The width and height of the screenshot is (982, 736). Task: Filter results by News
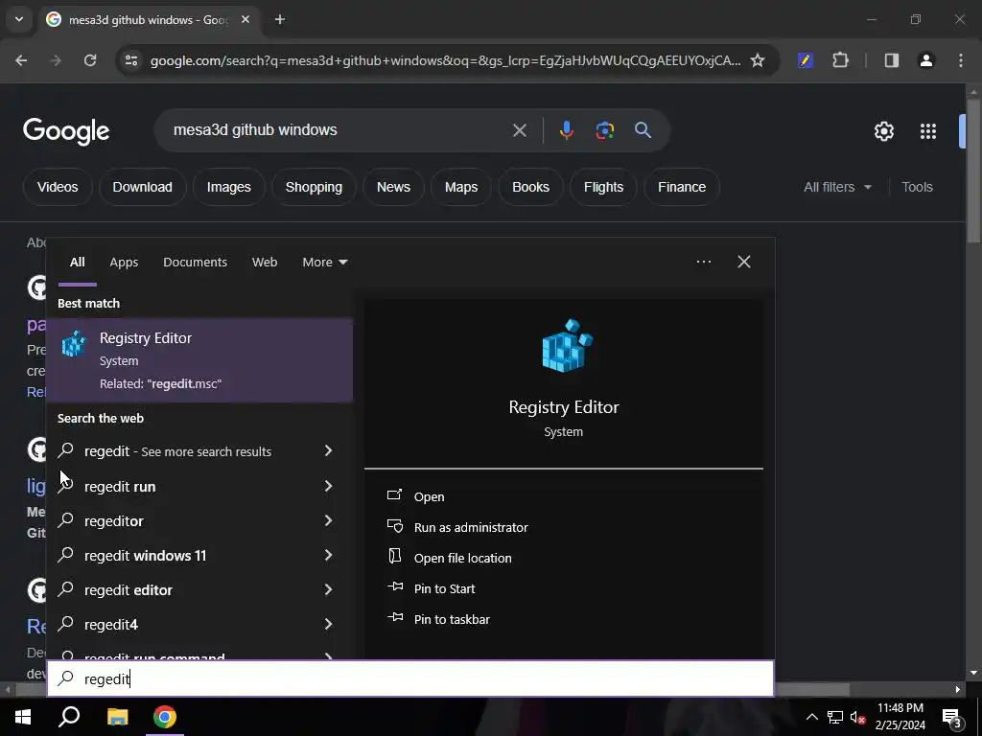[393, 187]
